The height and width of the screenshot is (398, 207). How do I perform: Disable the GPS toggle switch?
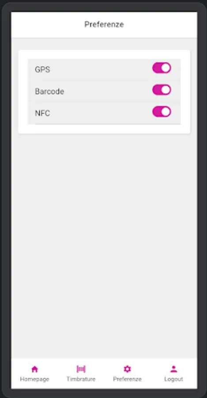point(162,68)
